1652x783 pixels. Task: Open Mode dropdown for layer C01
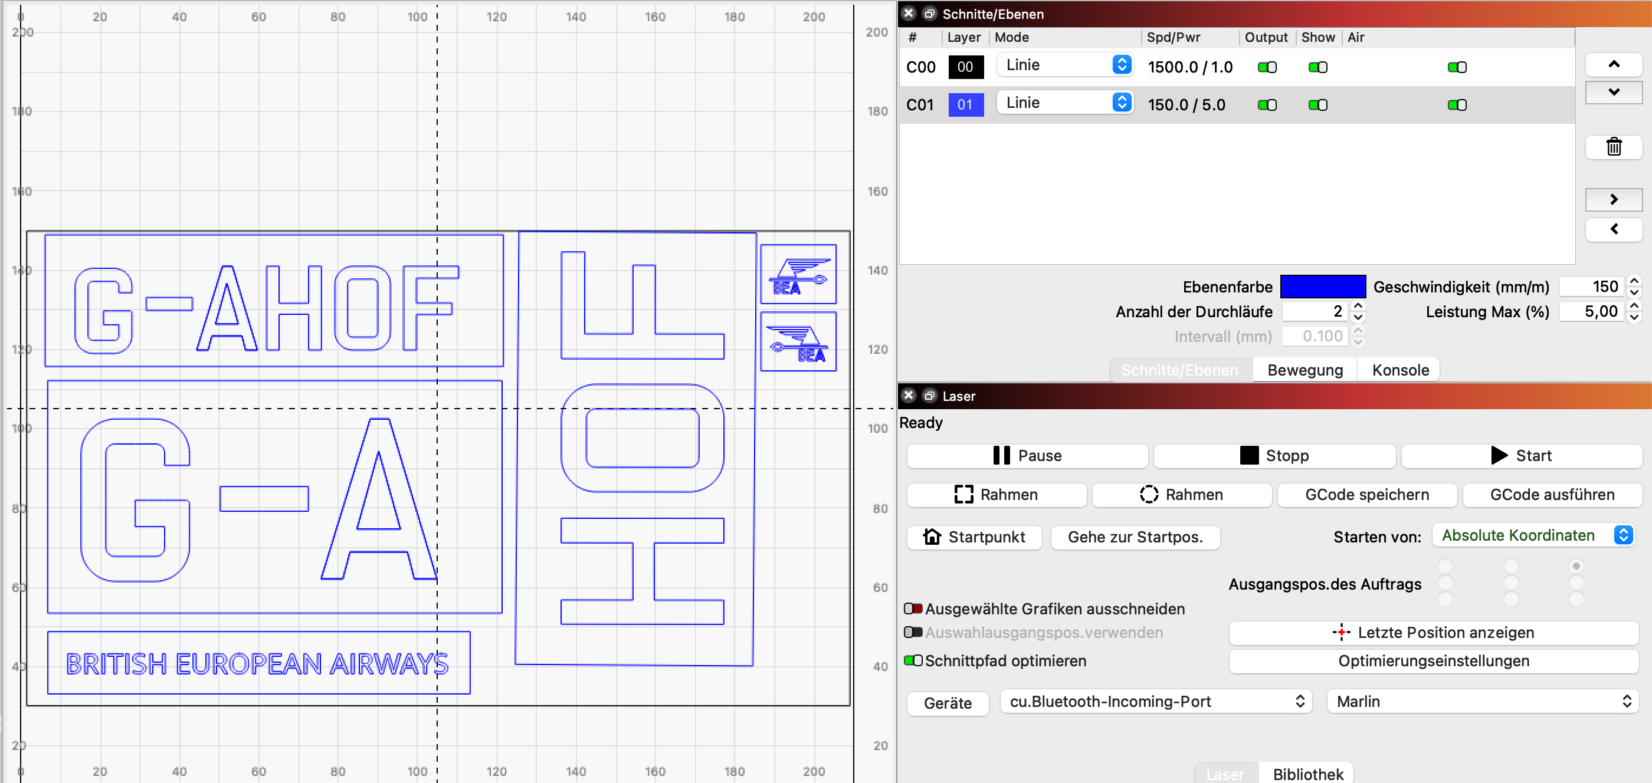[x=1064, y=103]
